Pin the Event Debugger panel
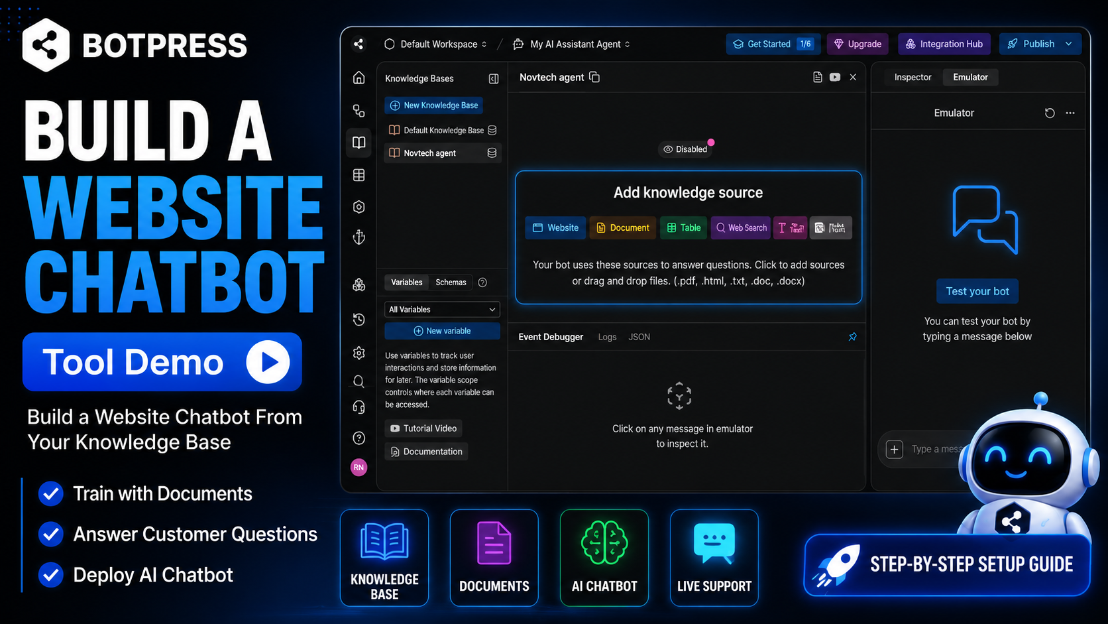Viewport: 1108px width, 624px height. (853, 337)
